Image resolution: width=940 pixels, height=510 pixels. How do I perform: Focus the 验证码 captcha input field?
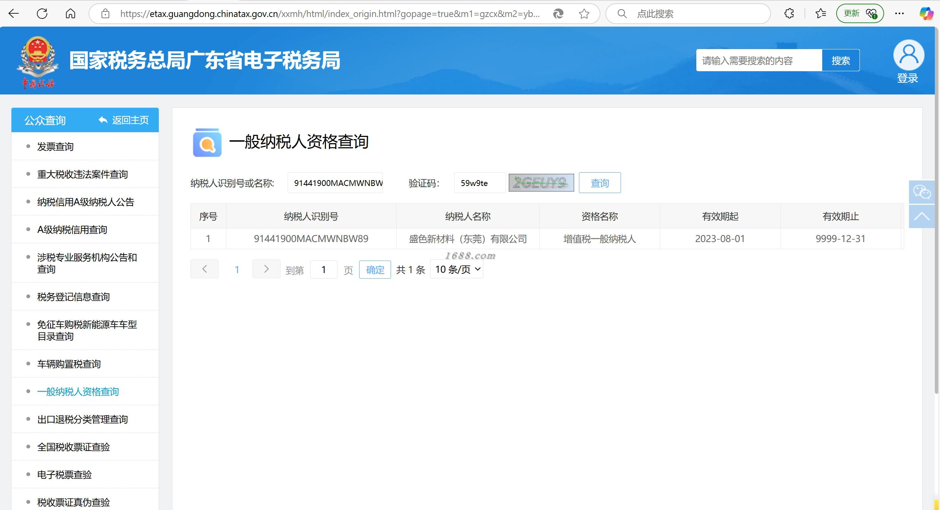[x=480, y=183]
